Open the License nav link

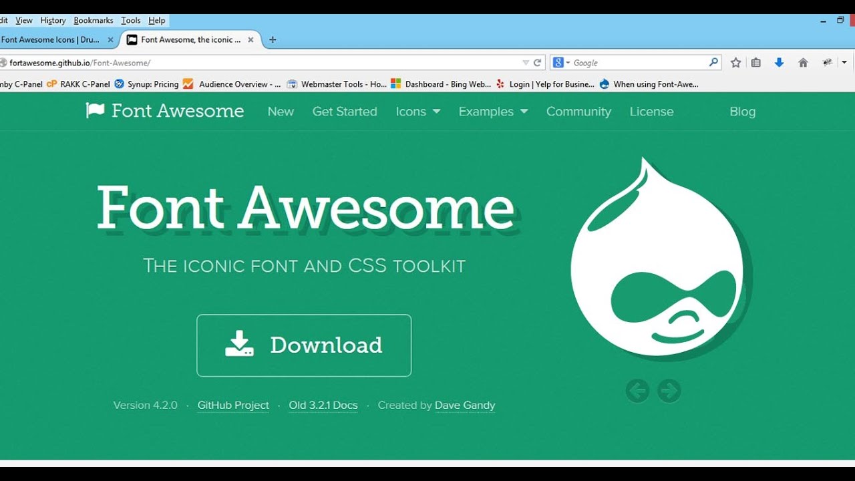[x=651, y=112]
